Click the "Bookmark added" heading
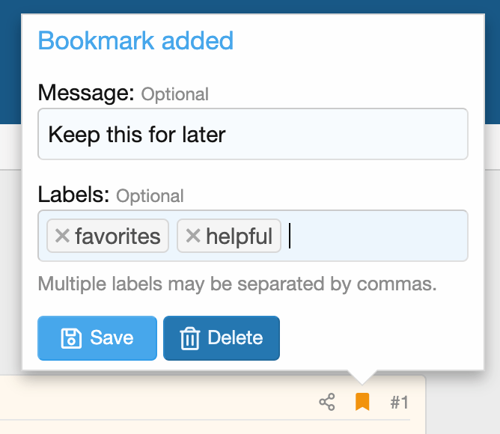Viewport: 500px width, 434px height. tap(135, 40)
